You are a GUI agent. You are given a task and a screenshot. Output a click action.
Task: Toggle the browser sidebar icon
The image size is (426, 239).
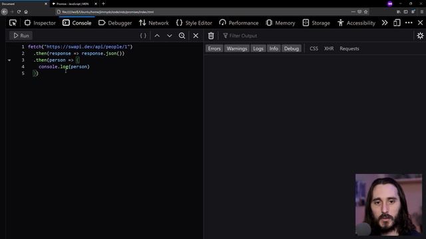[x=405, y=12]
